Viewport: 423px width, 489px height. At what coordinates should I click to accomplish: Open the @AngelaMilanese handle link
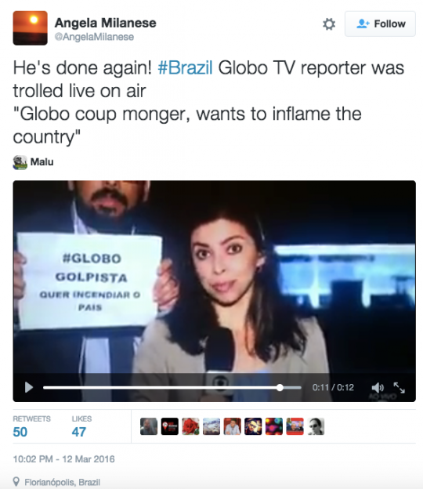pos(94,37)
